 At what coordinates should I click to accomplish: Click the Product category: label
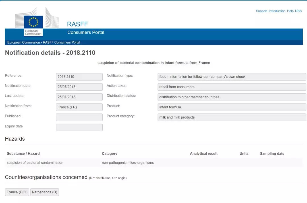point(121,116)
